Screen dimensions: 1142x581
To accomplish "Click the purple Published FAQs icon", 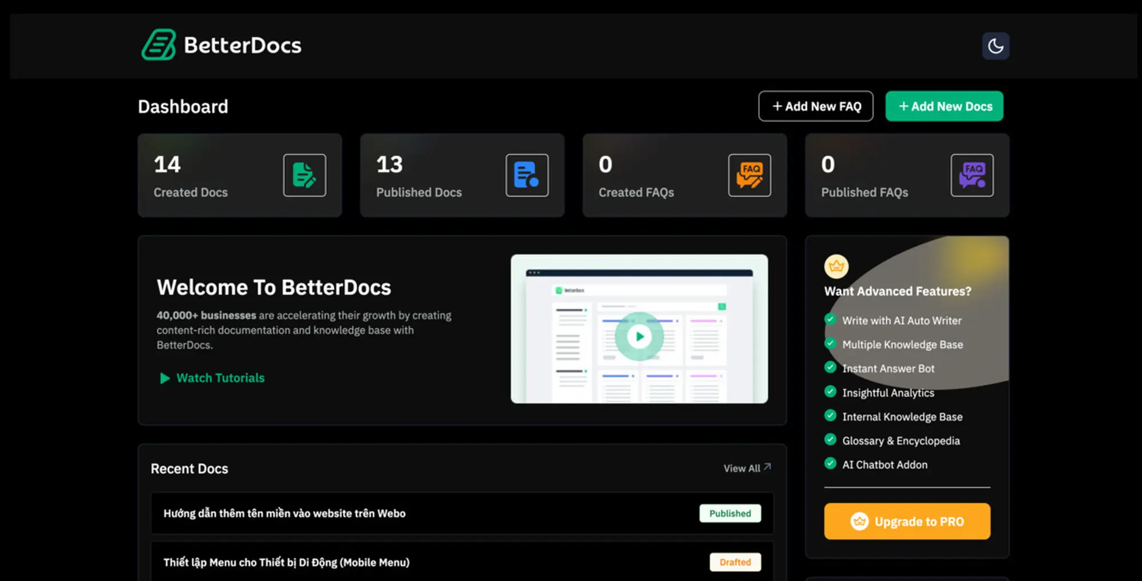I will click(972, 175).
